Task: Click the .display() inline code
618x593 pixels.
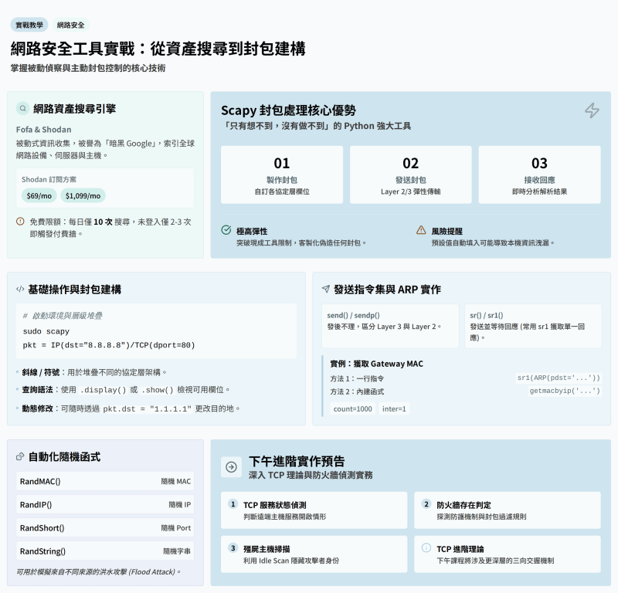Action: click(x=104, y=390)
